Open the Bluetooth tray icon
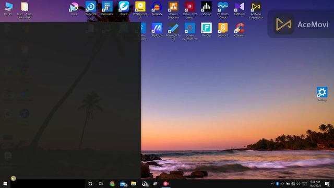Image resolution: width=334 pixels, height=188 pixels. 277,184
